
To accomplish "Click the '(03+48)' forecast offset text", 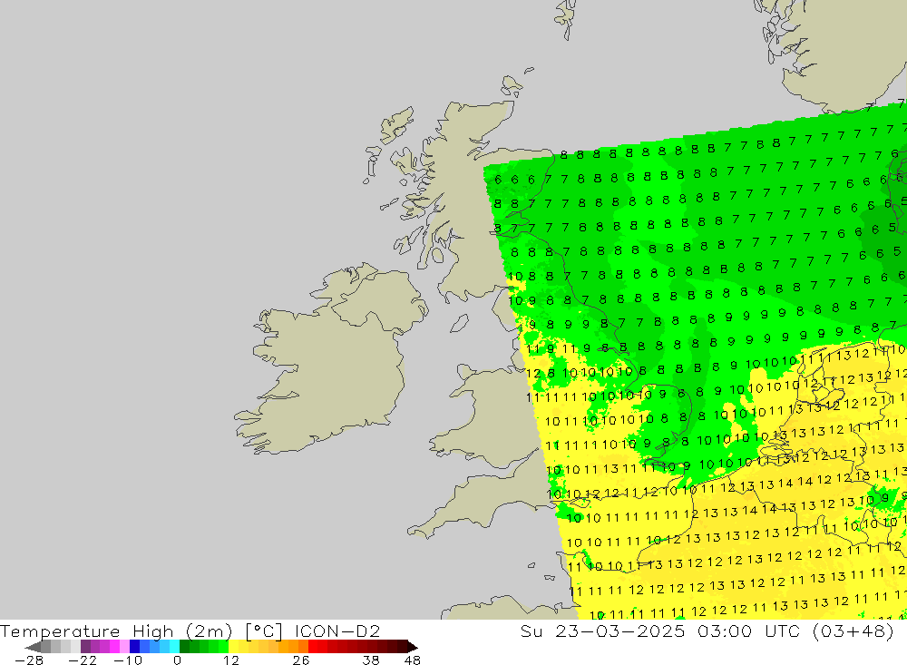I will pyautogui.click(x=853, y=631).
